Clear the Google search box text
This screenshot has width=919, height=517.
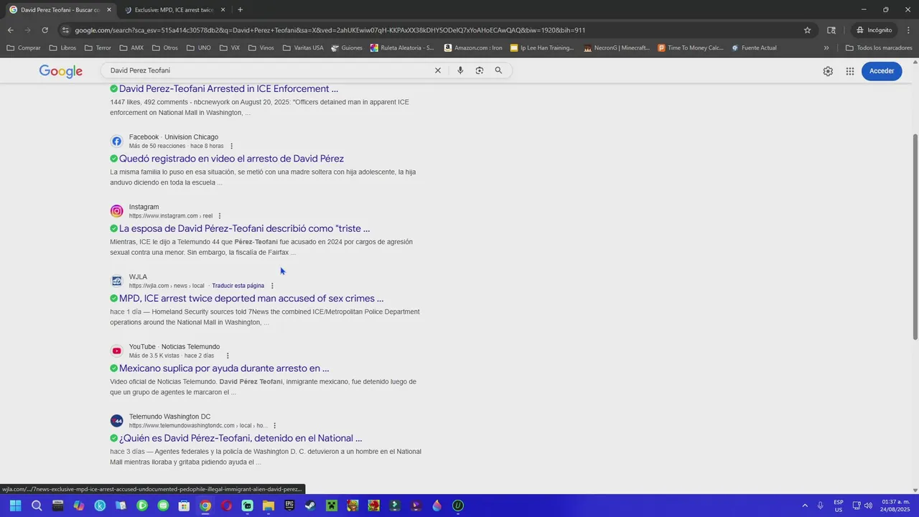pyautogui.click(x=437, y=70)
